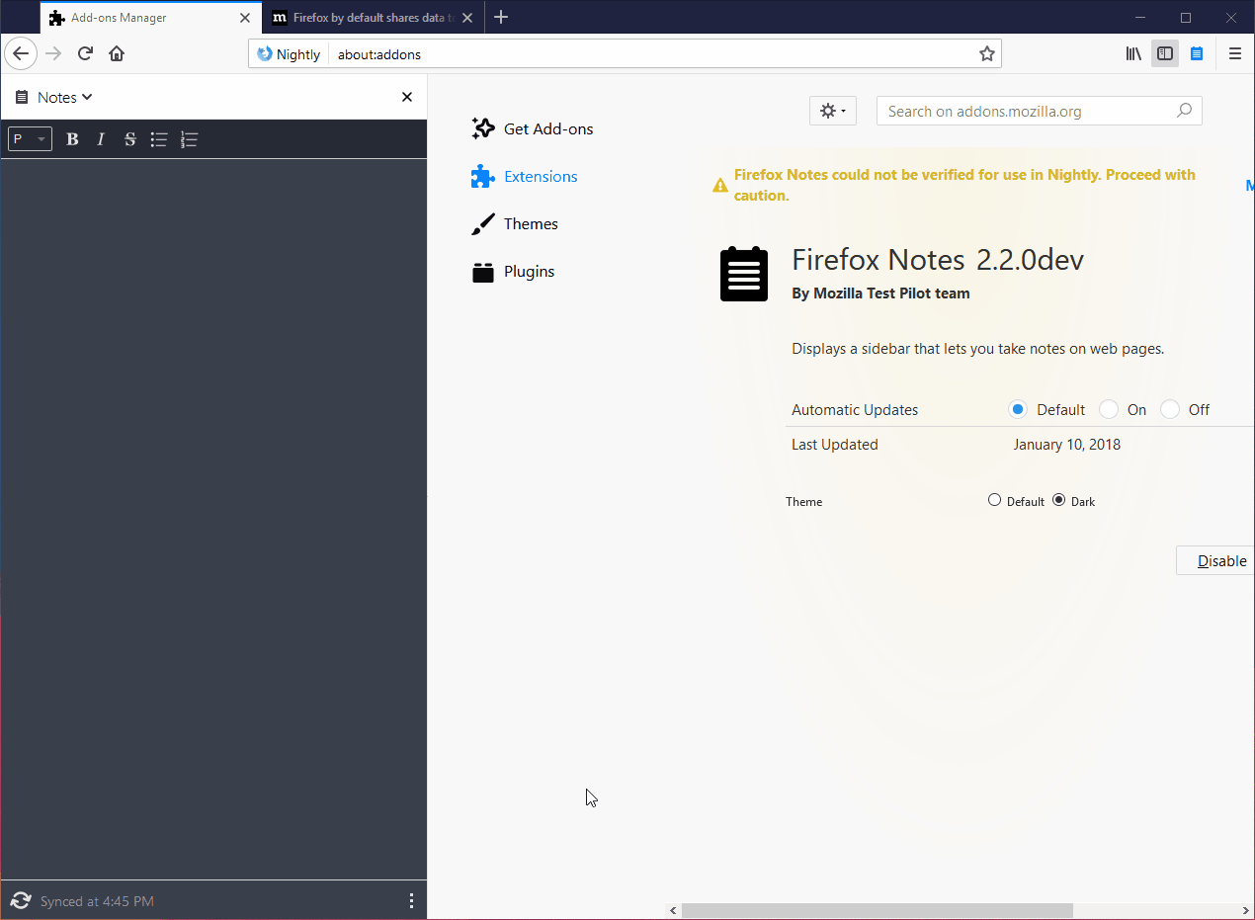Click the Firefox Notes clipboard icon
The width and height of the screenshot is (1255, 920).
click(x=744, y=274)
